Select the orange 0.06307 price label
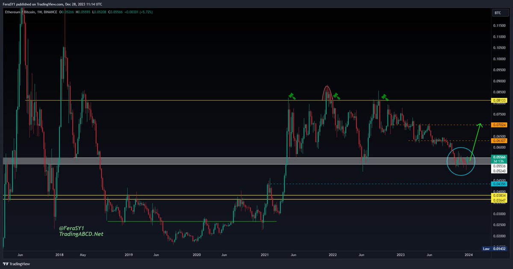The width and height of the screenshot is (513, 269). (x=500, y=140)
